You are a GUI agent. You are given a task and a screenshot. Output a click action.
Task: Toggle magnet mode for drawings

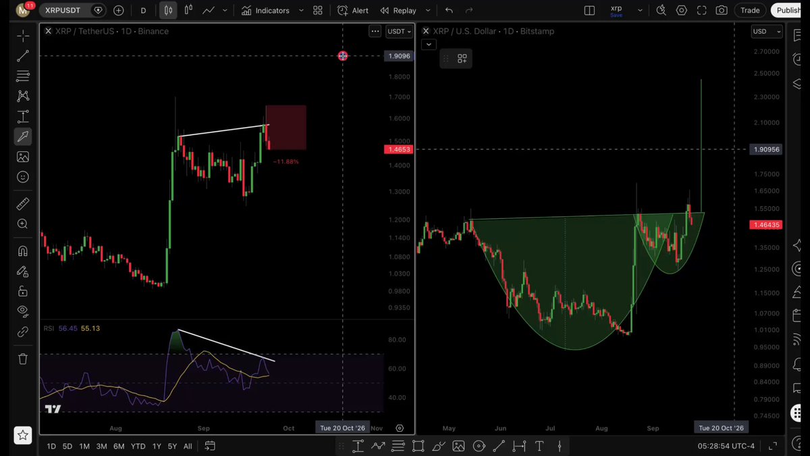(23, 251)
